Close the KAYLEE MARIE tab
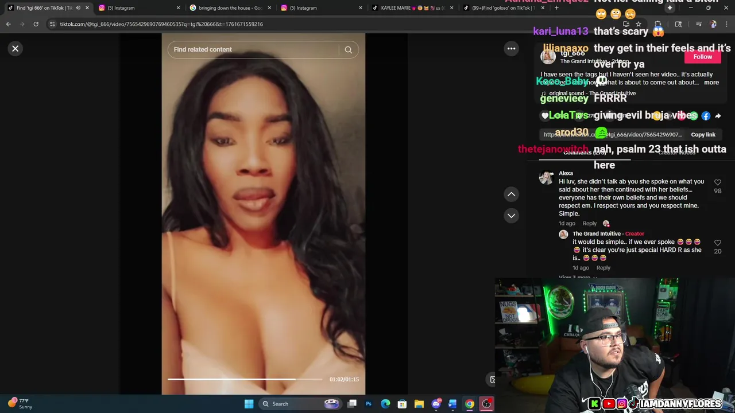Screen dimensions: 735x413 point(451,8)
